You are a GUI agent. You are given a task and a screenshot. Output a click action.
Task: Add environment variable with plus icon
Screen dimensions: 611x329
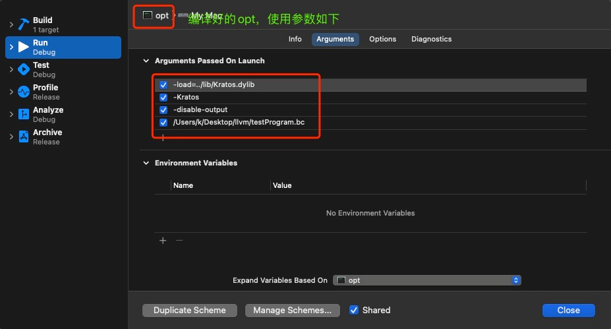click(x=163, y=241)
